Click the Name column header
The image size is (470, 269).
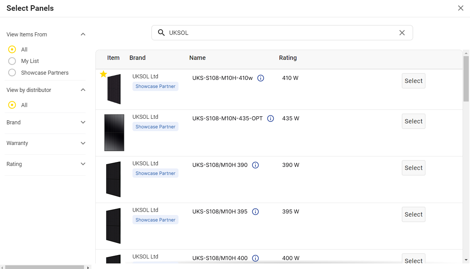pos(197,58)
